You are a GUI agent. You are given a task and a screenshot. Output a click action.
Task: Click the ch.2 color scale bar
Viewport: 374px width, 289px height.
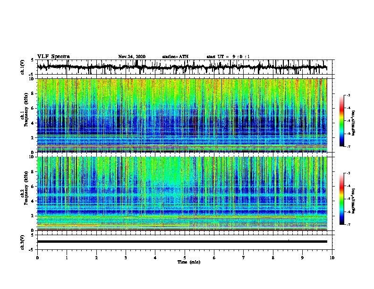point(342,199)
